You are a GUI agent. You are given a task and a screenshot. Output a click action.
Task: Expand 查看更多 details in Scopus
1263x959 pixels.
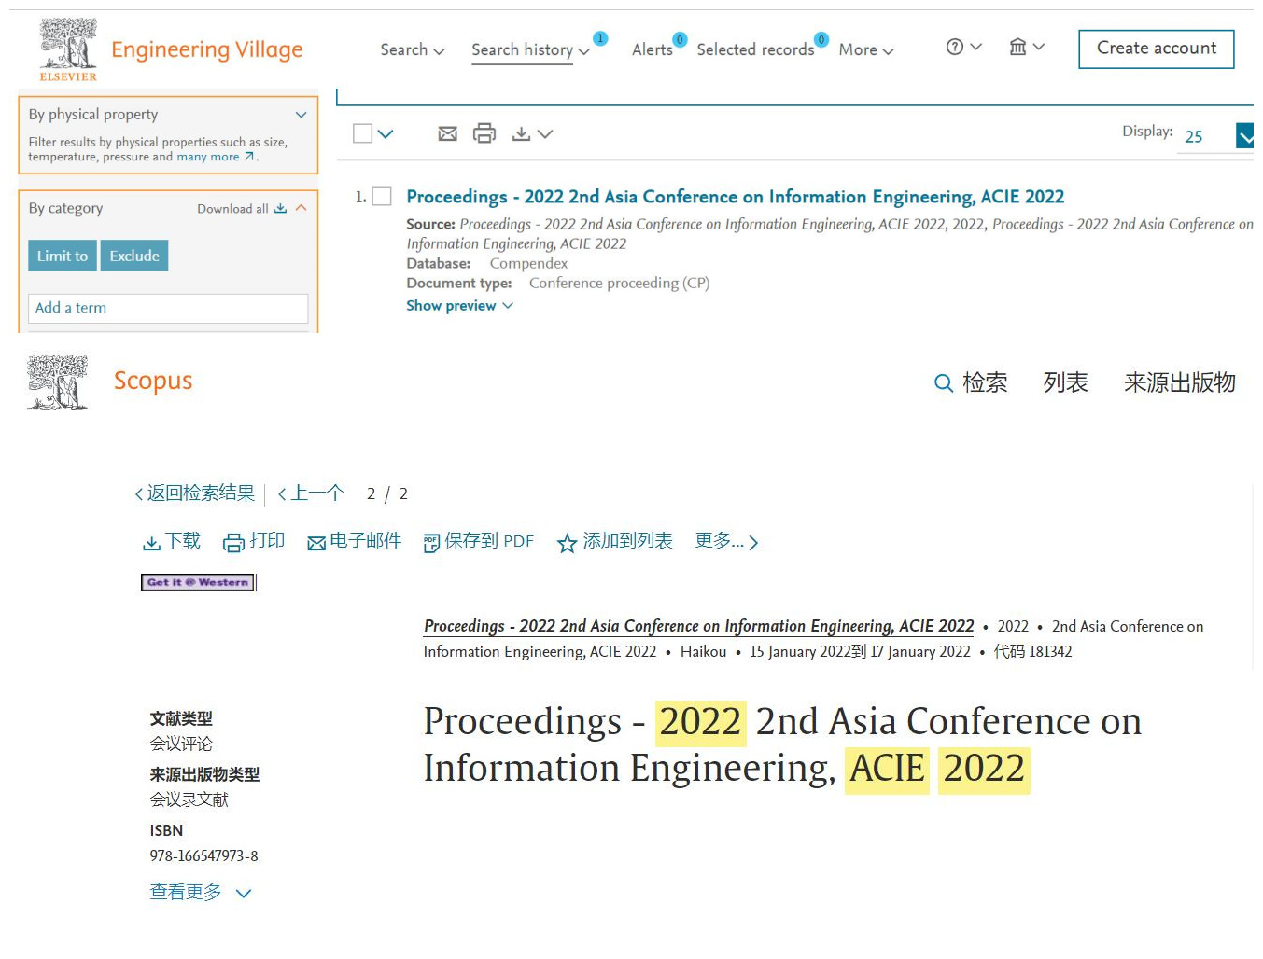tap(201, 893)
